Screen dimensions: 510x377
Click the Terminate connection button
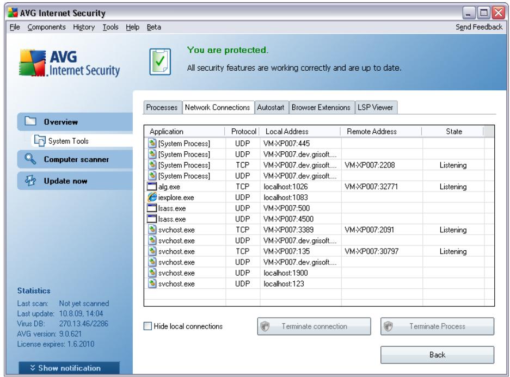314,326
